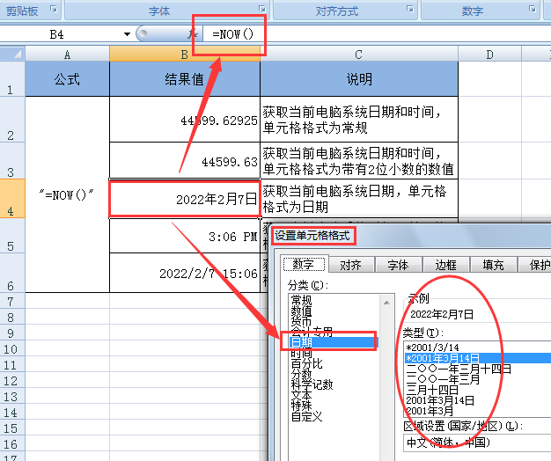Switch to the 字体 tab

[x=398, y=265]
